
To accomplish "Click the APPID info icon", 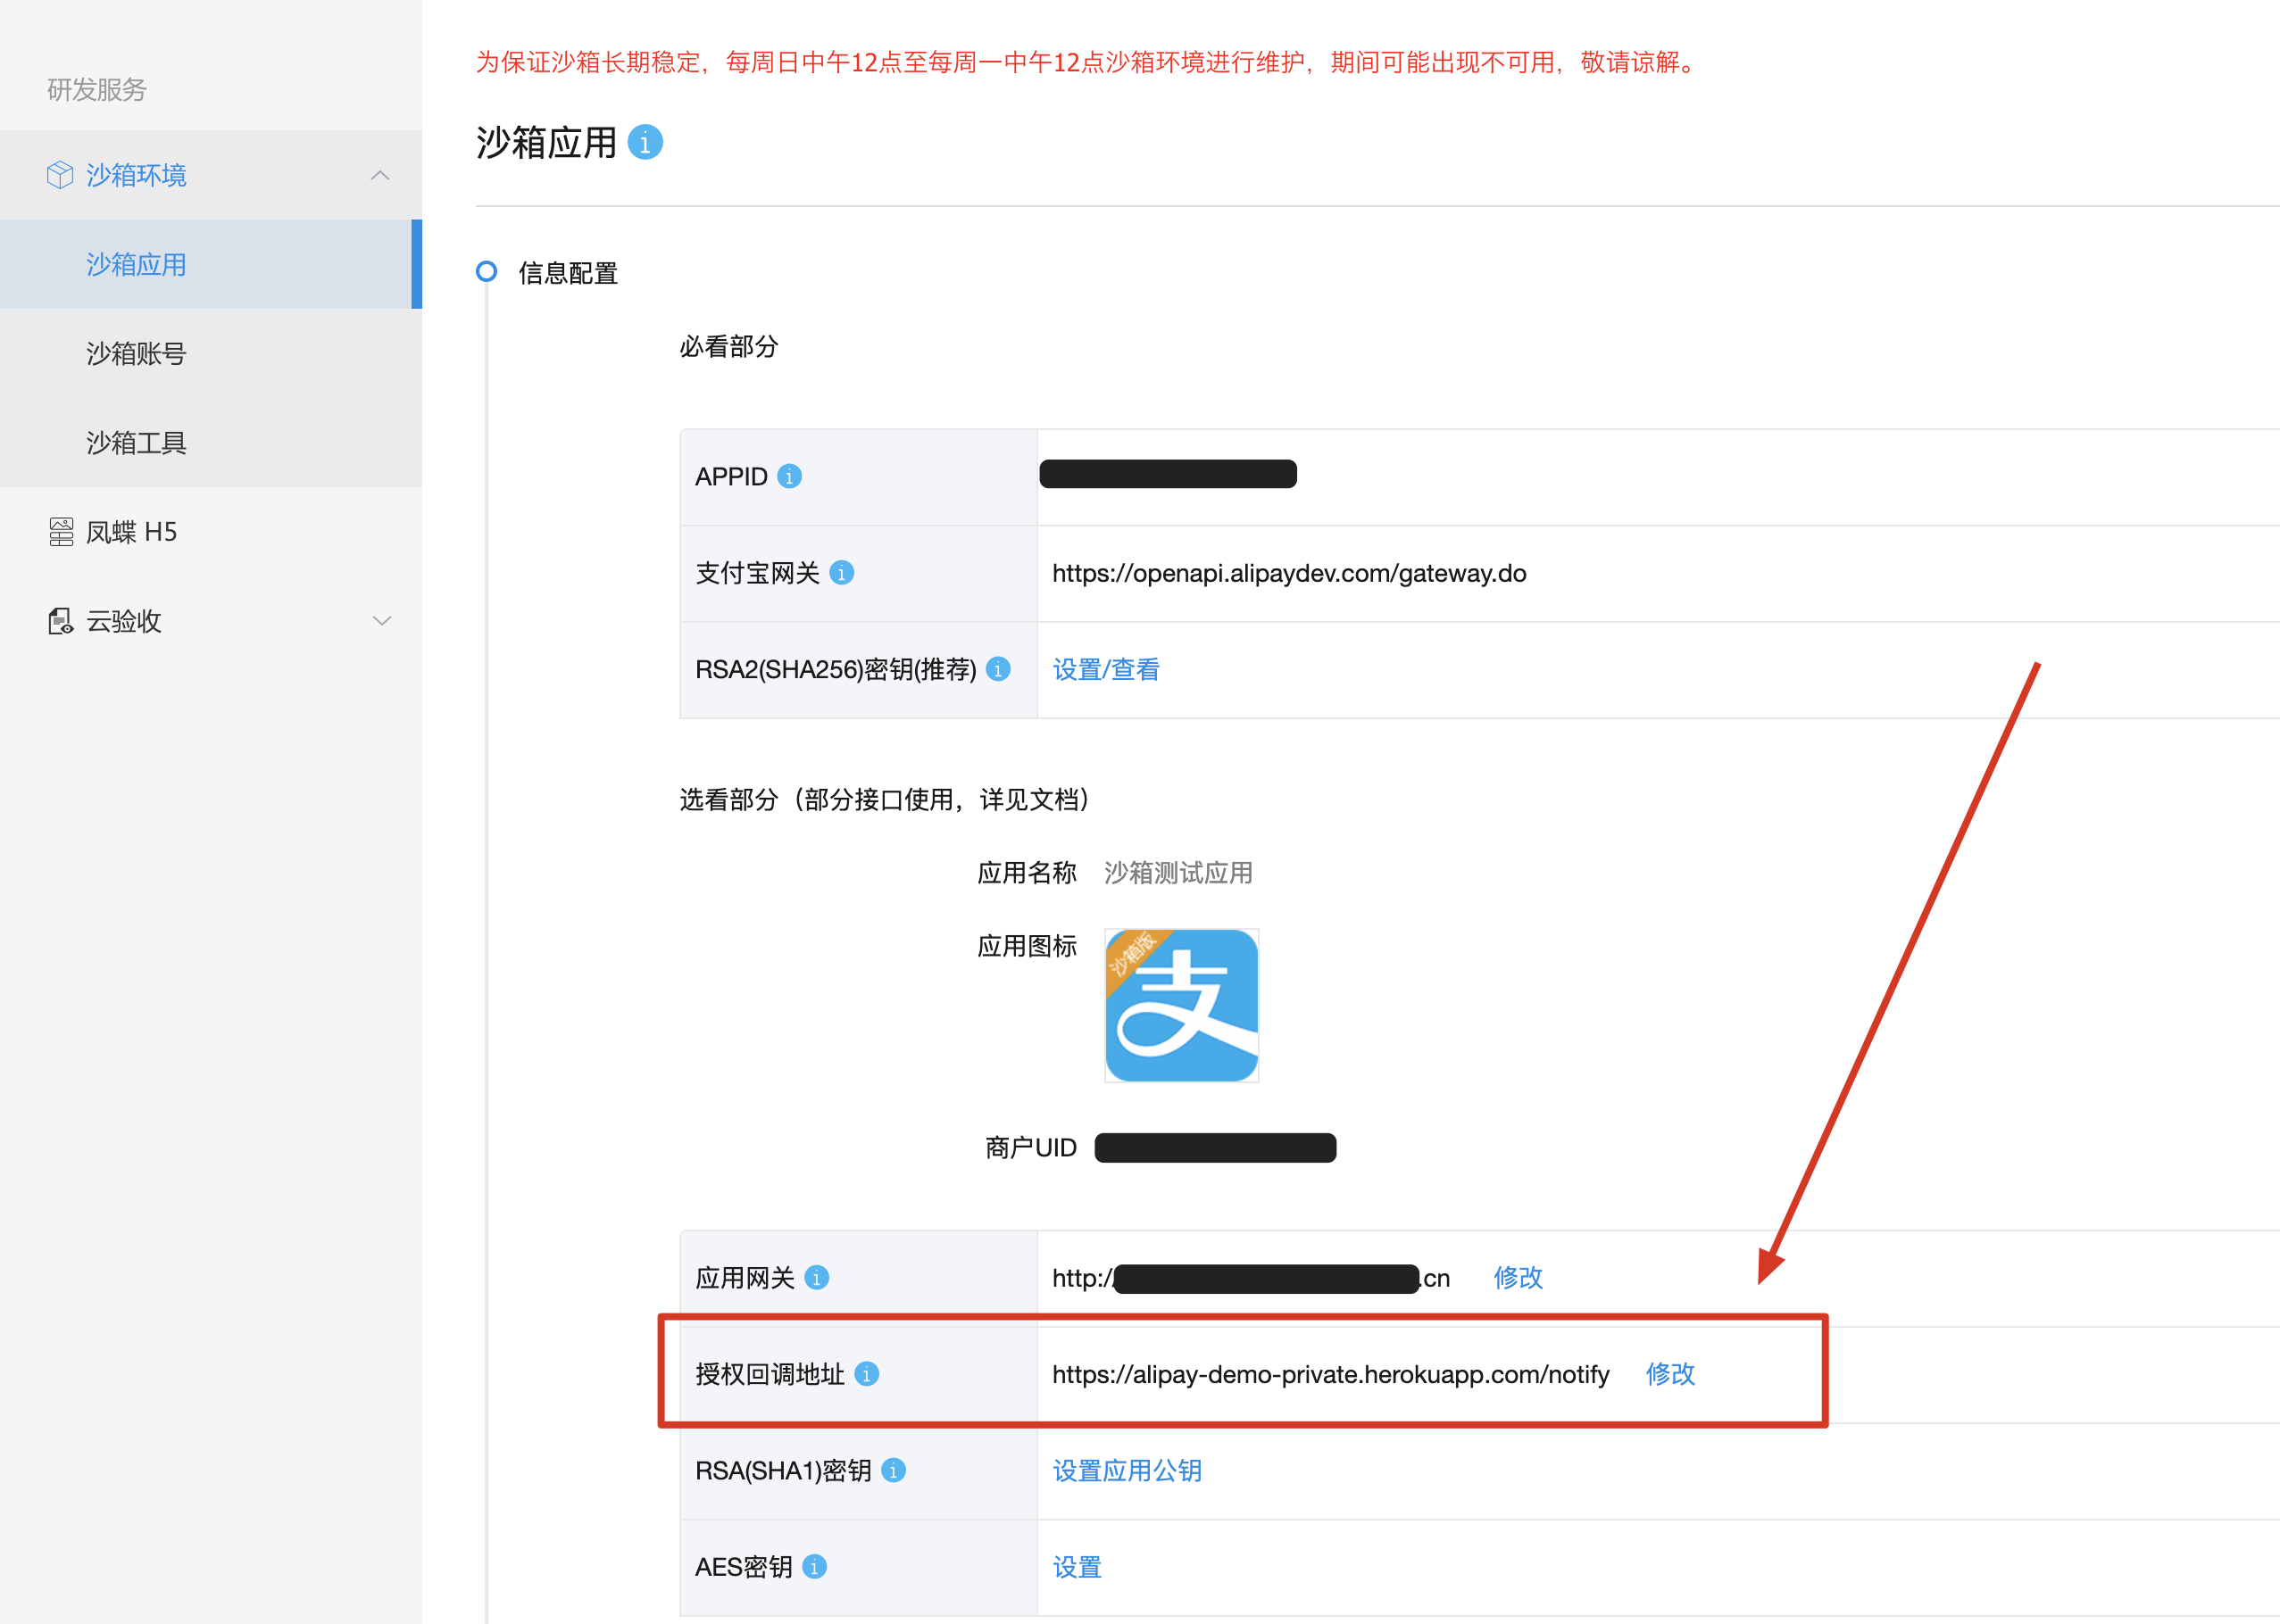I will tap(789, 477).
